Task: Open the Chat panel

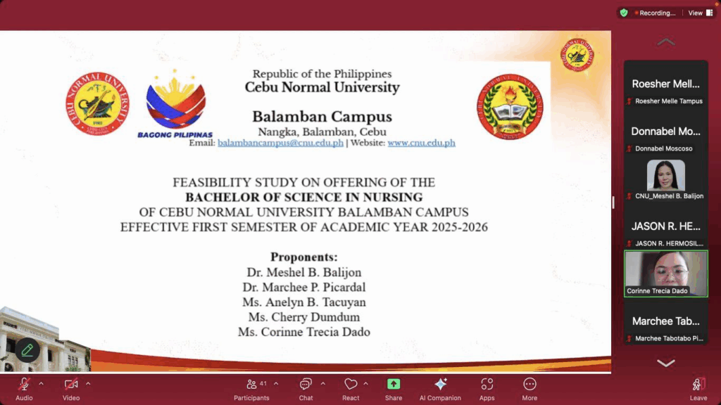Action: (x=306, y=389)
